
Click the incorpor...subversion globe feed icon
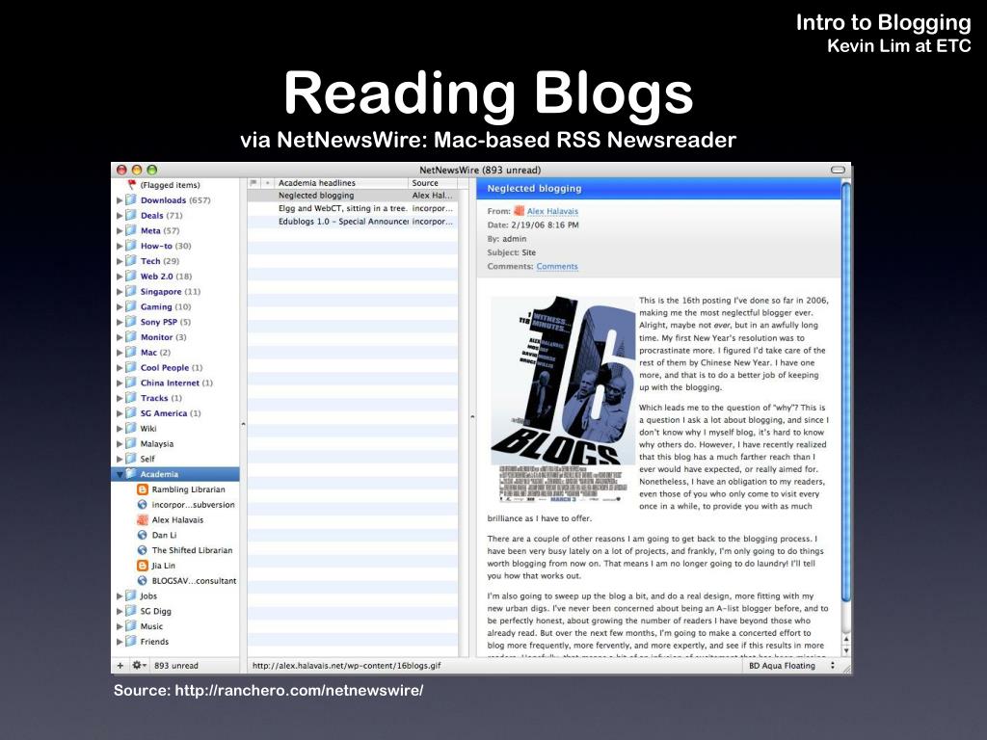143,505
